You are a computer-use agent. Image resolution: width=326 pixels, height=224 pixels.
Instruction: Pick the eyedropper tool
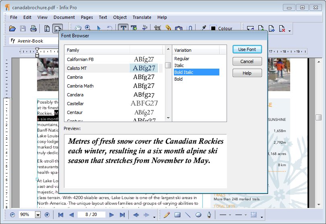(204, 29)
